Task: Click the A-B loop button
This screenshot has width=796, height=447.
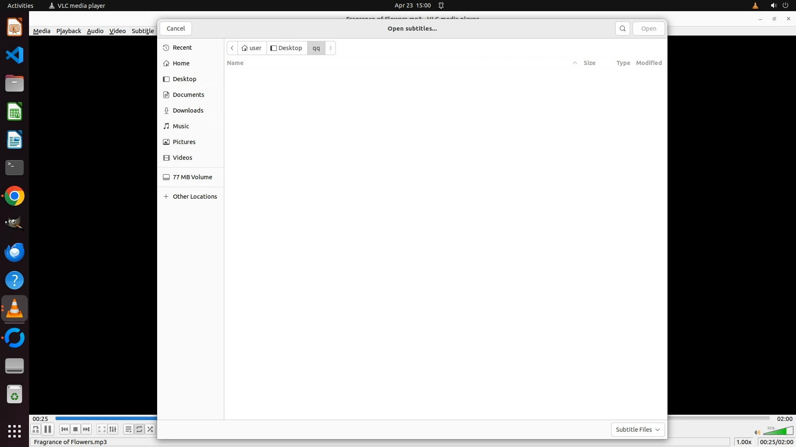Action: [36, 429]
